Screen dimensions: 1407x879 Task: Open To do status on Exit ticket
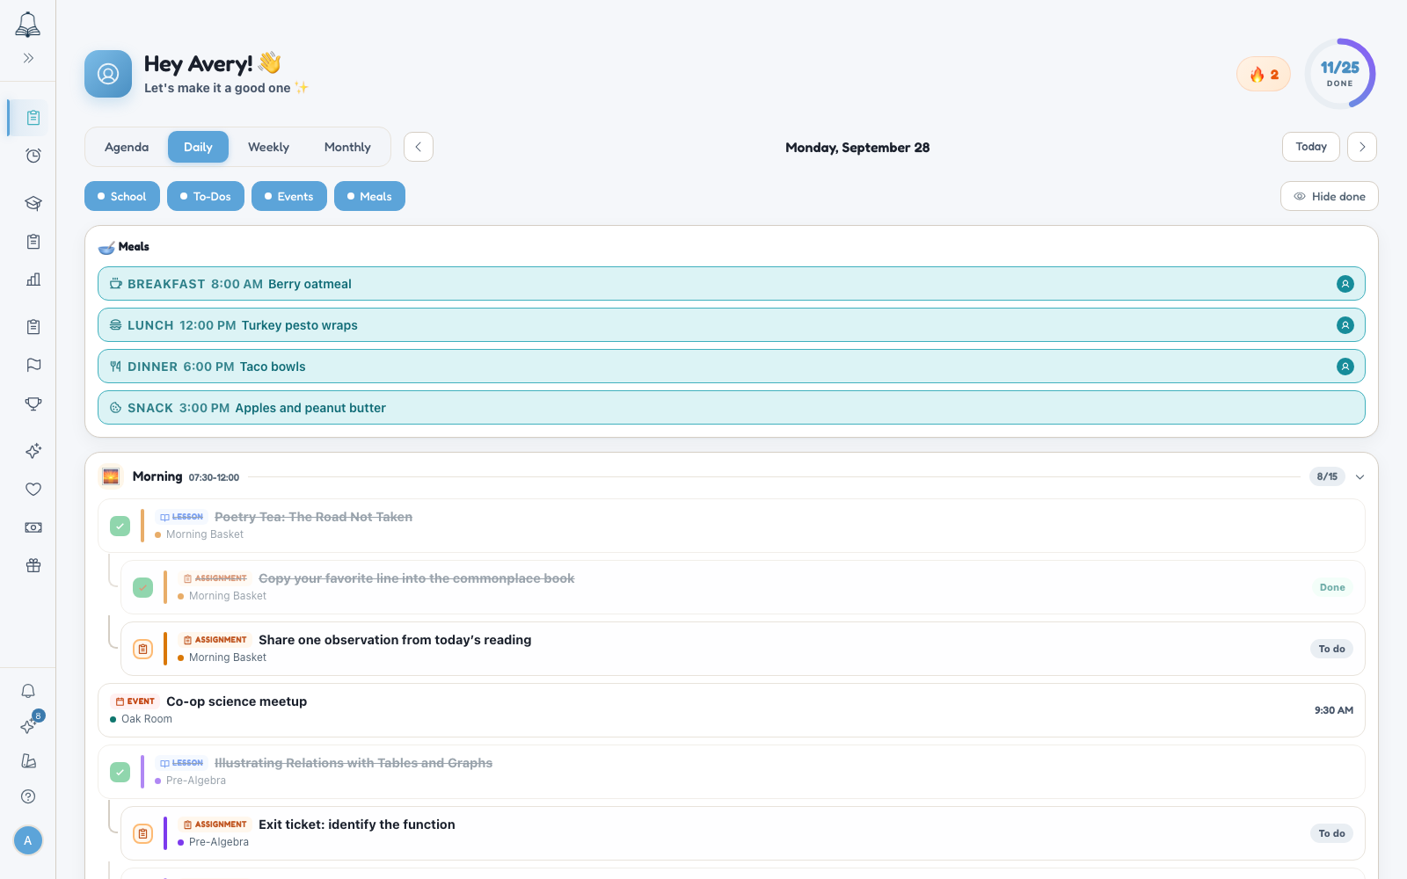pyautogui.click(x=1331, y=833)
